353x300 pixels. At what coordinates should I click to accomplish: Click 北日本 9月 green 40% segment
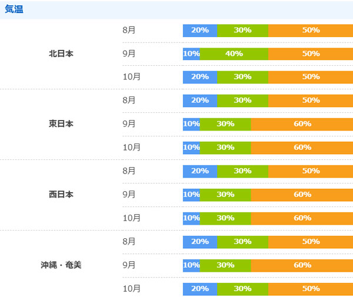point(234,54)
